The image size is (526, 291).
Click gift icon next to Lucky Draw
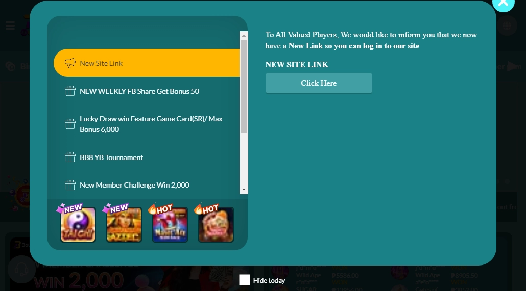point(70,124)
